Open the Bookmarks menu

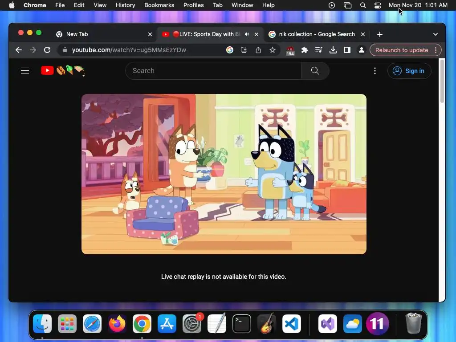tap(159, 5)
